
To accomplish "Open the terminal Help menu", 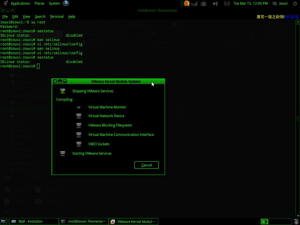I will coord(71,17).
